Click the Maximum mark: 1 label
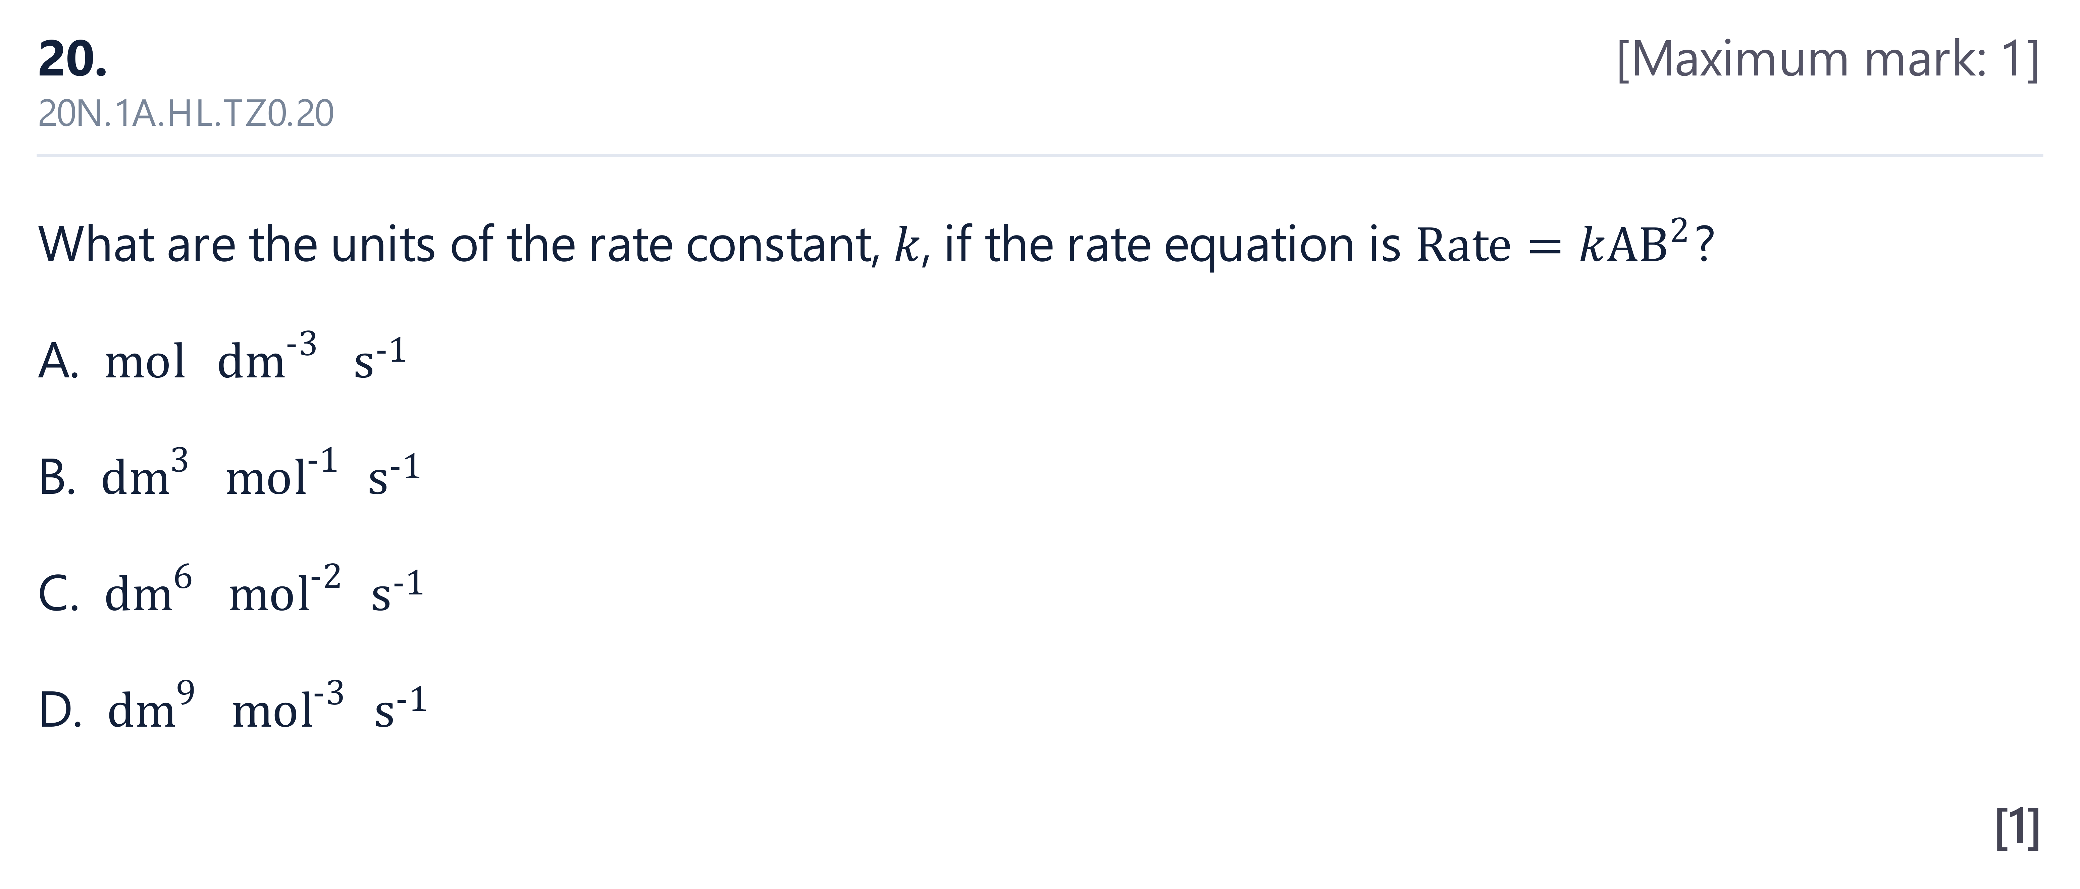 1828,59
